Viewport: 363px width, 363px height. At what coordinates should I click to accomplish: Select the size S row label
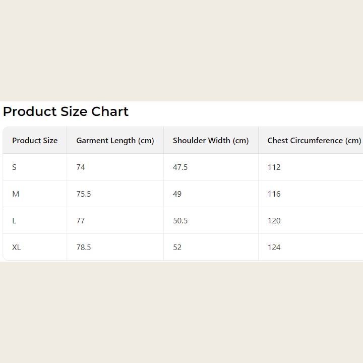(x=14, y=167)
